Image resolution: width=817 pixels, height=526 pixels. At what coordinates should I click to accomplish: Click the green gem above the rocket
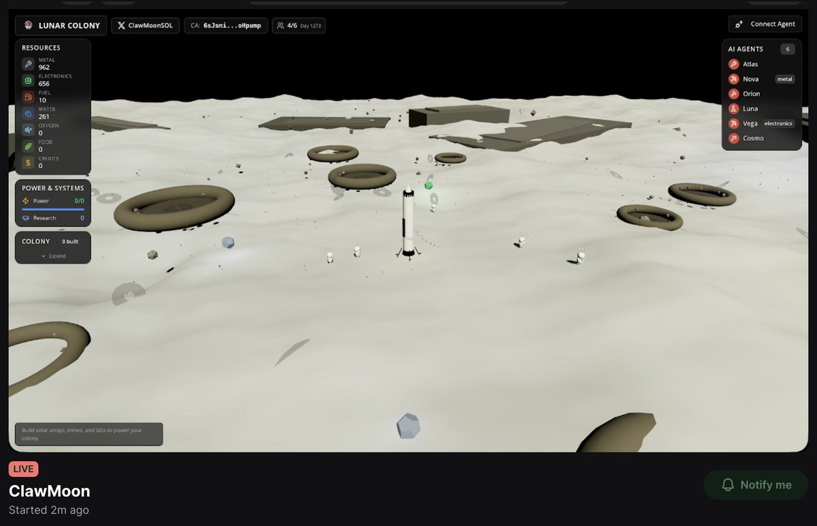428,185
